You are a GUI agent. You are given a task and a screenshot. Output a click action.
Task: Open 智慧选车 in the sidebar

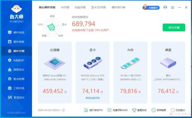(x=16, y=97)
